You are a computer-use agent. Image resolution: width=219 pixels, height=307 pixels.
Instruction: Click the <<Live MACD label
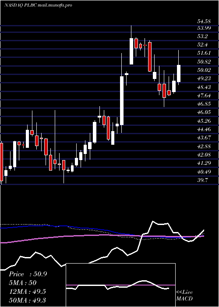(184, 295)
